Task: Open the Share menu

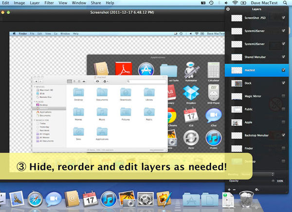Action: [96, 3]
